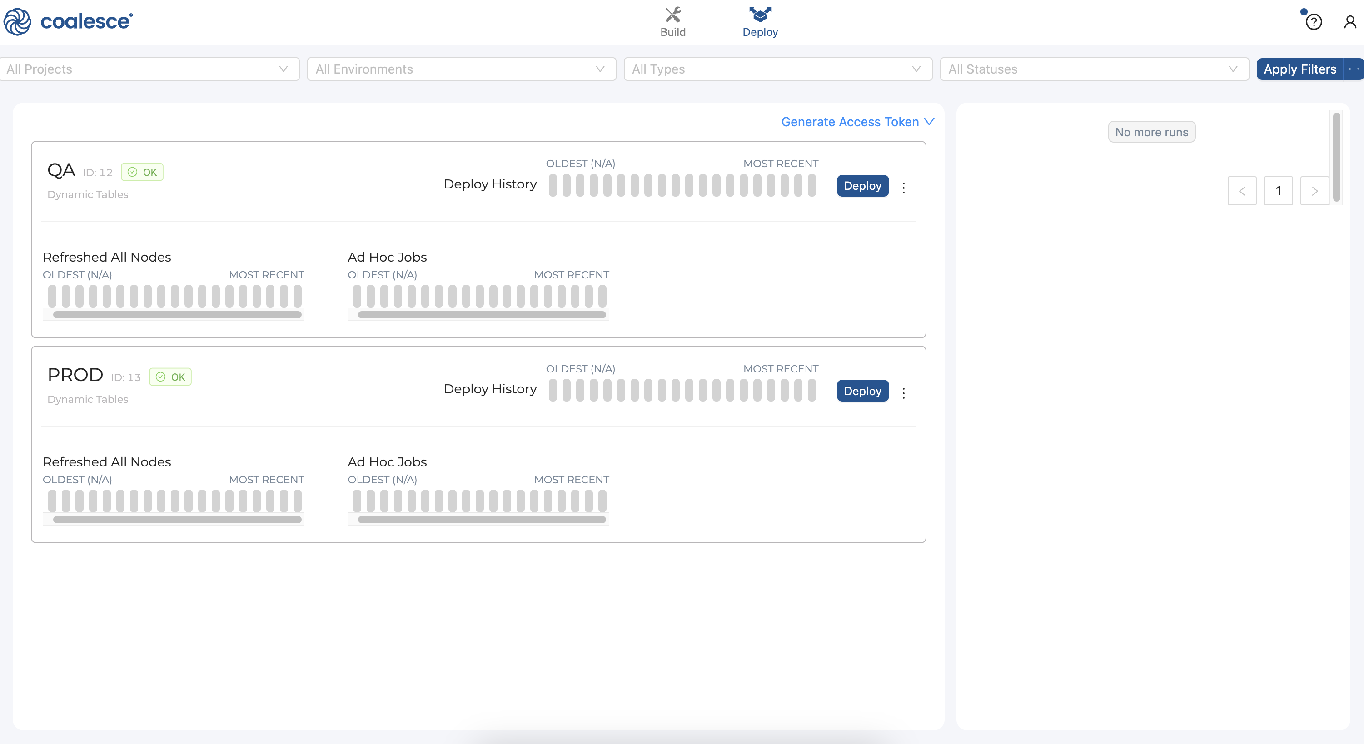The height and width of the screenshot is (744, 1364).
Task: Open the Build tab
Action: (672, 22)
